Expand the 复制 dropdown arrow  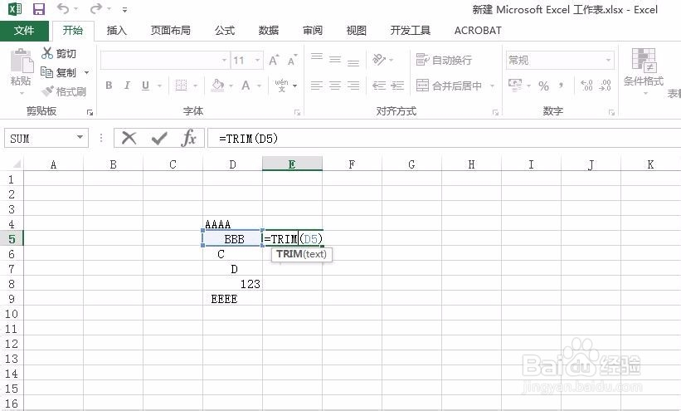coord(86,72)
